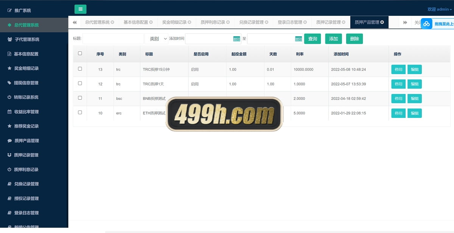Click the 提现信息管理 tag icon
454x233 pixels.
coord(9,83)
